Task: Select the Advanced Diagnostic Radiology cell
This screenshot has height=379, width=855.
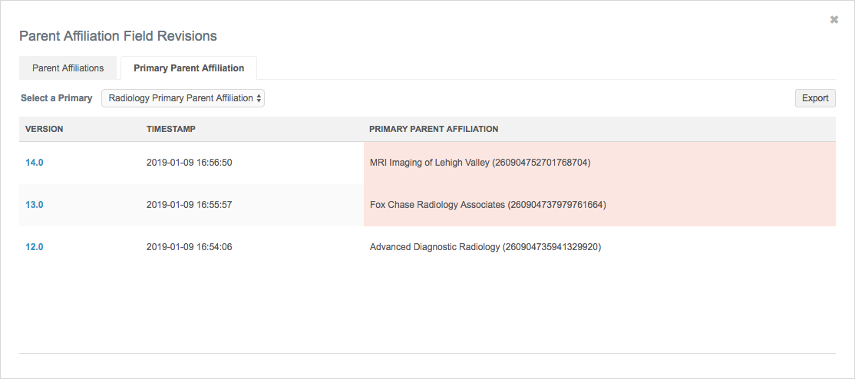Action: [485, 247]
